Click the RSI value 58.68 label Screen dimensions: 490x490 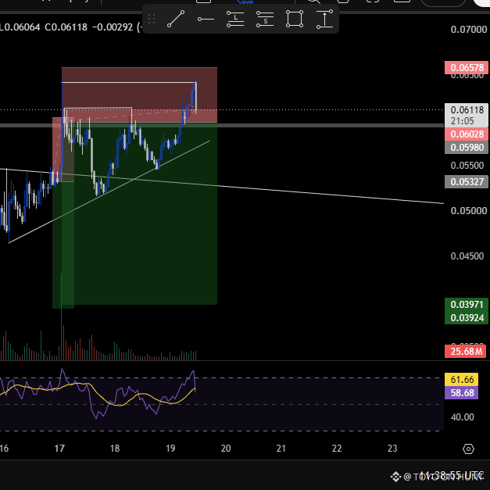coord(461,393)
